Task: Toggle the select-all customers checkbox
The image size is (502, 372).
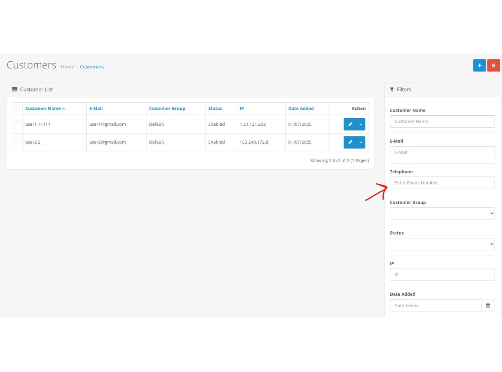Action: [x=17, y=109]
